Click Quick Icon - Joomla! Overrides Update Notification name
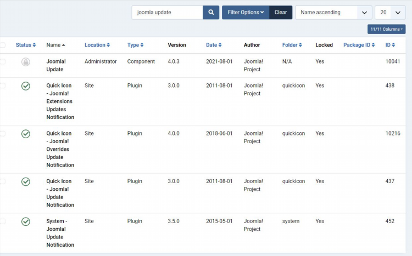The image size is (412, 256). (x=60, y=149)
